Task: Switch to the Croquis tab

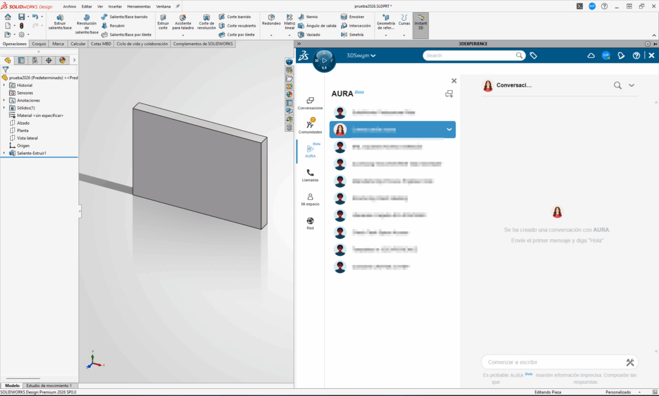Action: click(39, 44)
